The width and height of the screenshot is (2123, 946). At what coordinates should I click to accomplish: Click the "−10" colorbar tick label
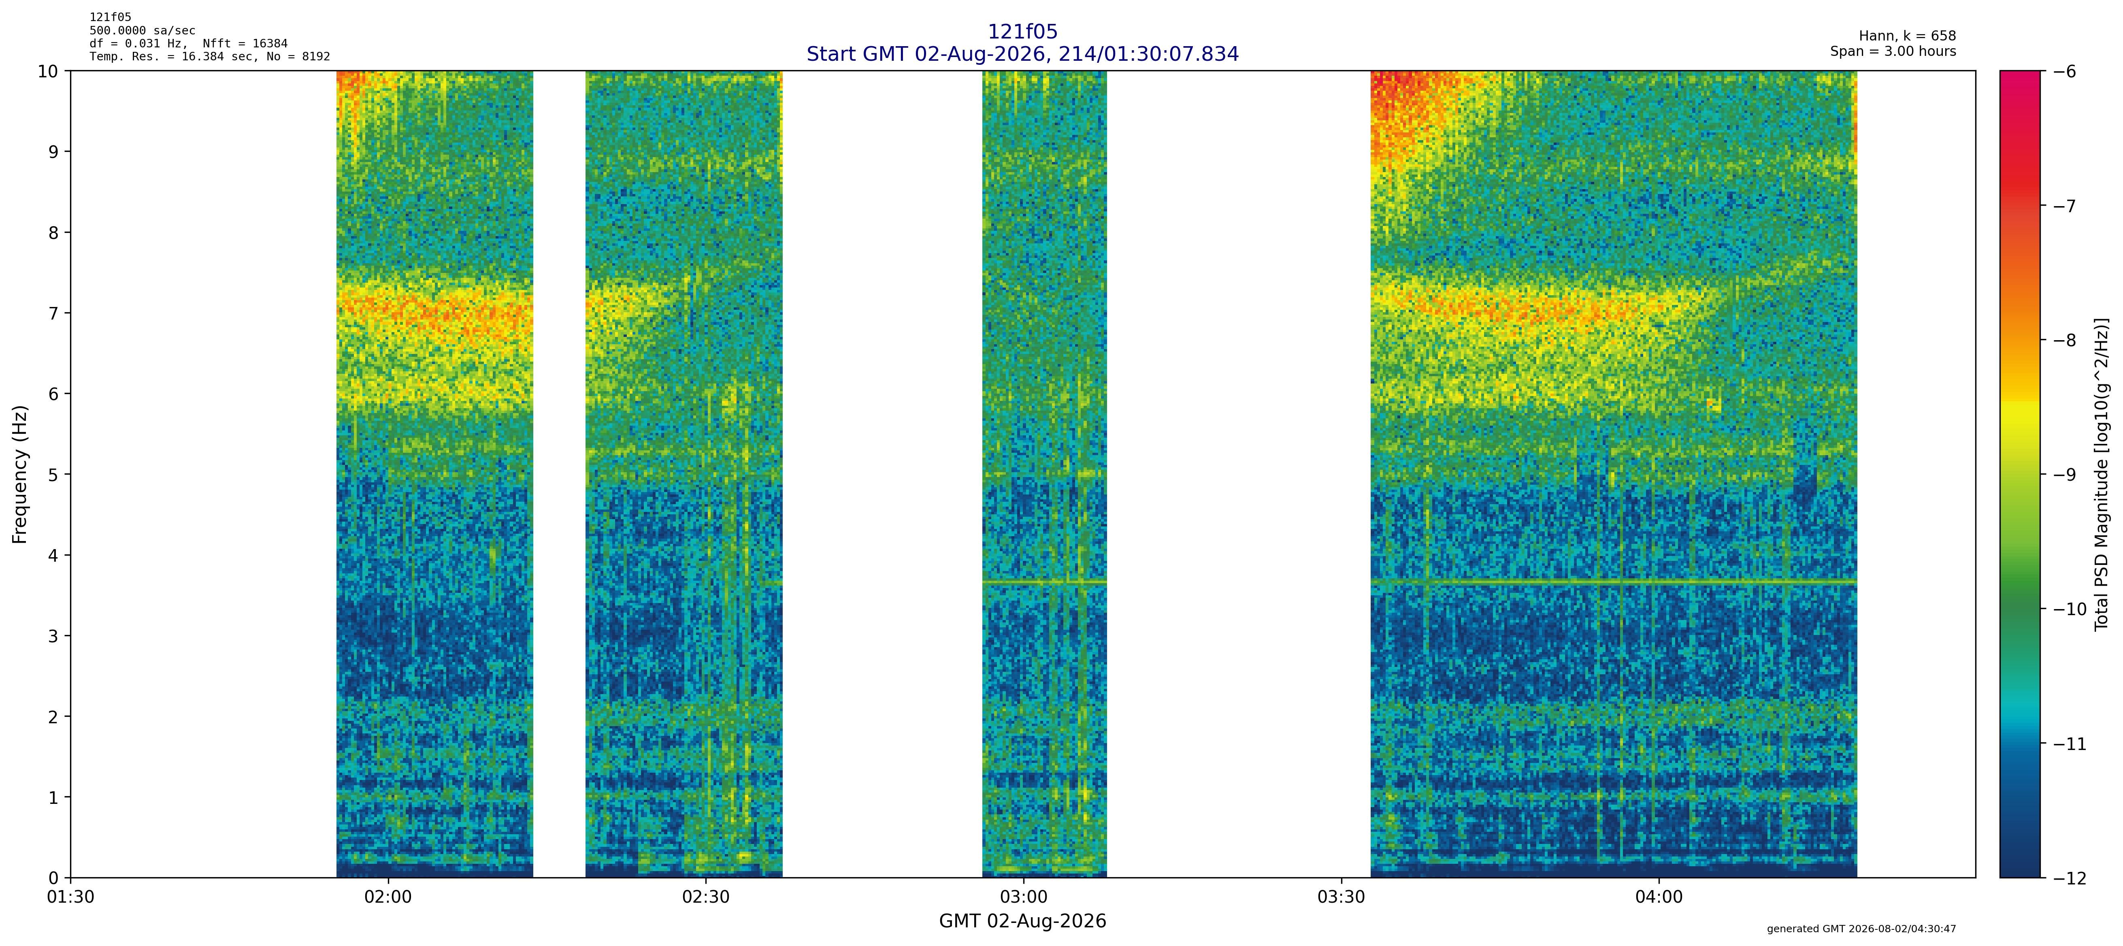tap(2070, 609)
